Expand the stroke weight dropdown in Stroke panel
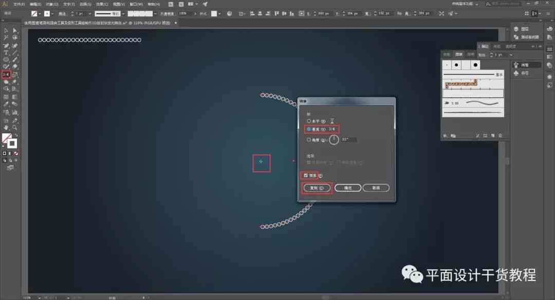Screen dimensions: 555x300 [x=511, y=55]
